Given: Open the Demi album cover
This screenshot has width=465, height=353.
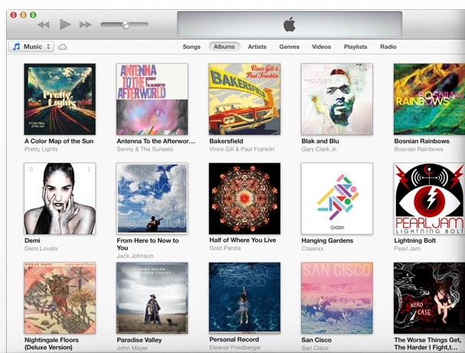Looking at the screenshot, I should 60,198.
